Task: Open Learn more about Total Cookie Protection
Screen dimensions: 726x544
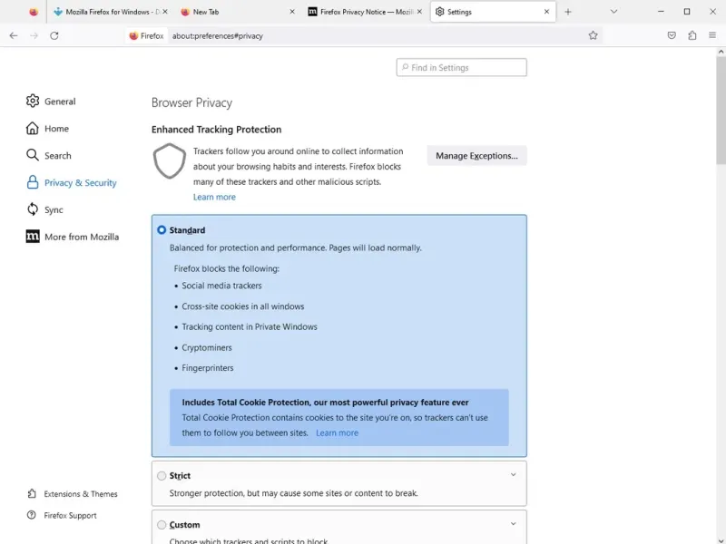Action: point(337,433)
